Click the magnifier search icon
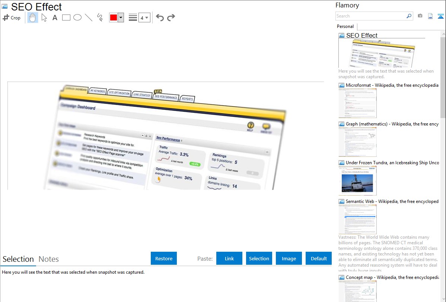This screenshot has width=446, height=302. tap(409, 16)
